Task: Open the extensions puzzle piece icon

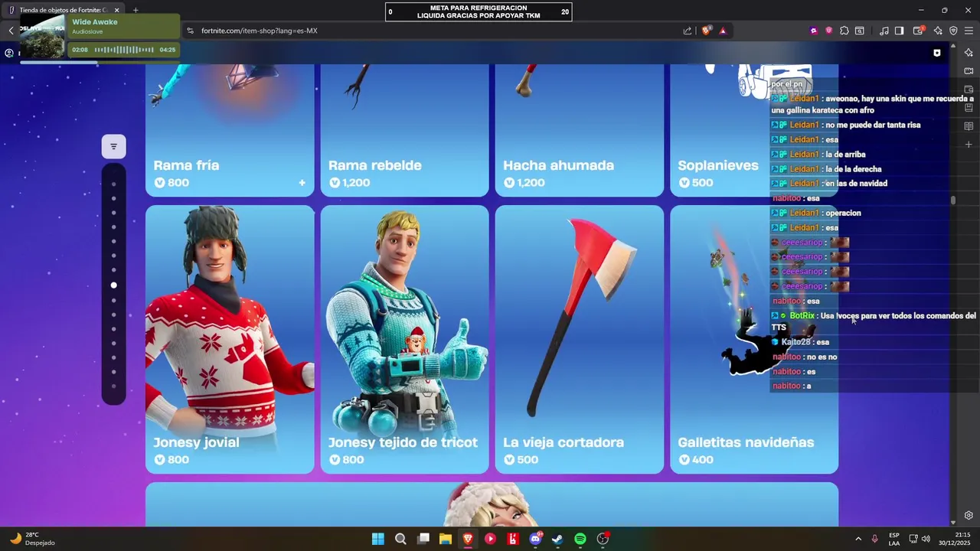Action: (x=844, y=31)
